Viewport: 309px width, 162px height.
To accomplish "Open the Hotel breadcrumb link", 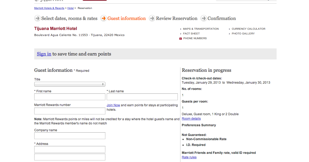I will click(71, 8).
